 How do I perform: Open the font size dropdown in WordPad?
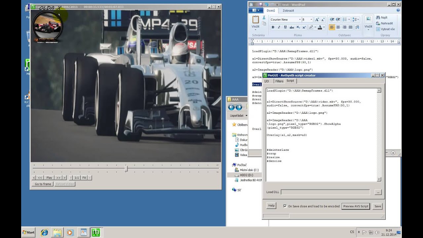(x=312, y=20)
